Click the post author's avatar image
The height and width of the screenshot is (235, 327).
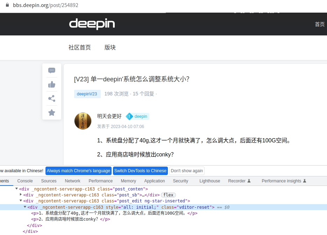[x=83, y=121]
